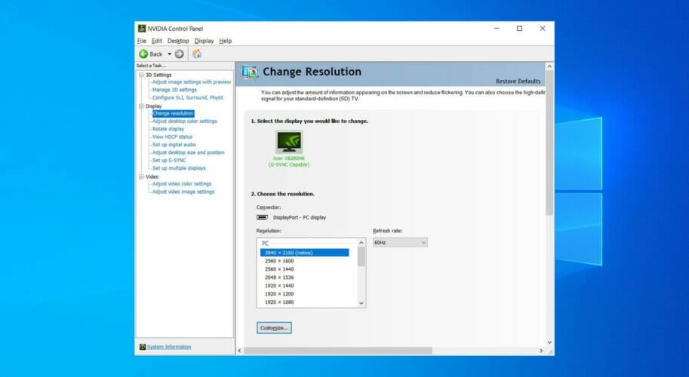Collapse the Video tree node
Viewport: 689px width, 377px height.
tap(141, 176)
